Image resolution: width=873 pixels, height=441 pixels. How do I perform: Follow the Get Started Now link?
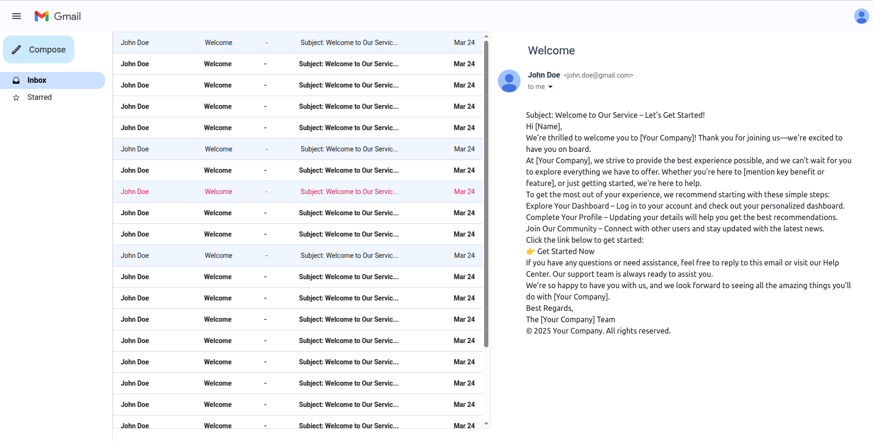coord(566,251)
